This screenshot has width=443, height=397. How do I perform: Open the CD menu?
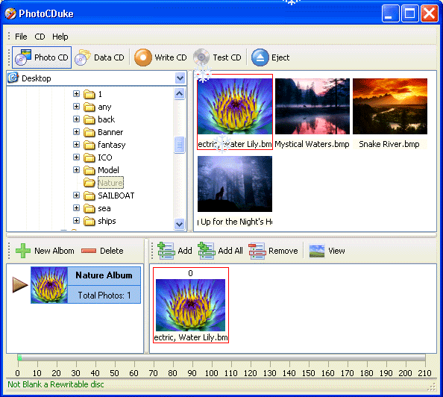coord(40,37)
